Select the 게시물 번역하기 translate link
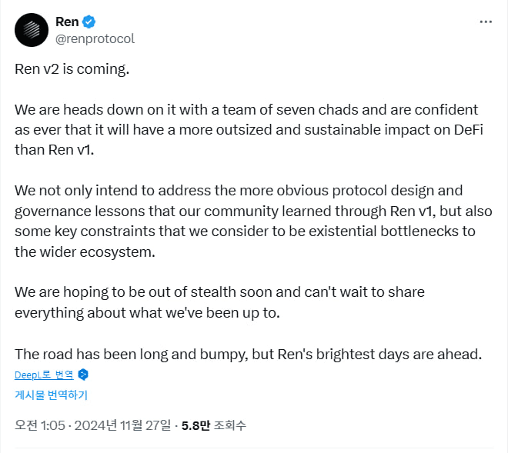This screenshot has height=453, width=518. pyautogui.click(x=52, y=395)
